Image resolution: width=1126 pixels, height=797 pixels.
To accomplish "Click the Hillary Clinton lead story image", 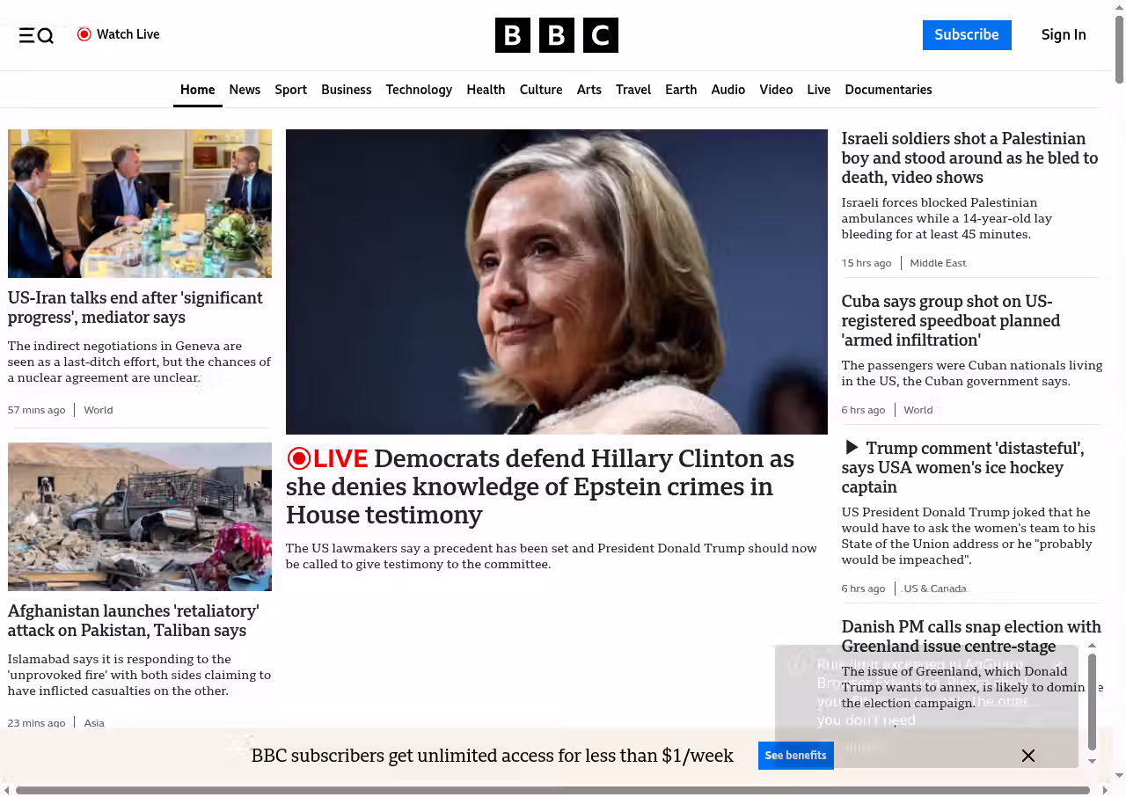I will (556, 282).
